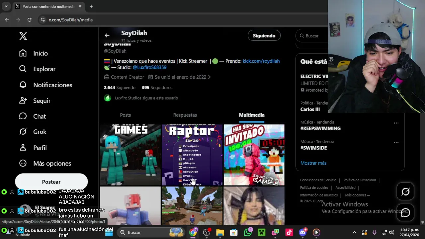Reload the page in browser
Screen dimensions: 425x239
(x=29, y=20)
